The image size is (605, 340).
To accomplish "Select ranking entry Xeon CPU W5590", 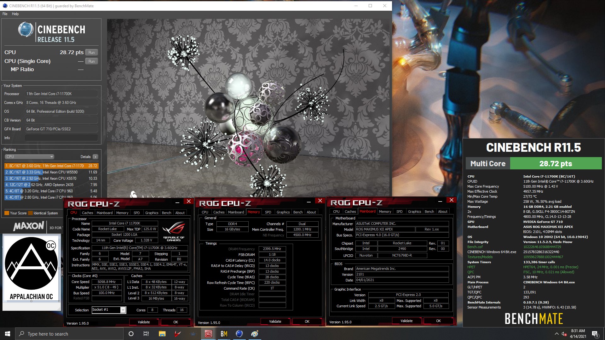I will point(51,172).
